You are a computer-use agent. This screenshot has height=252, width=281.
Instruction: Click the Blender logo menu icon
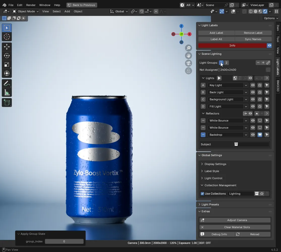(4, 5)
